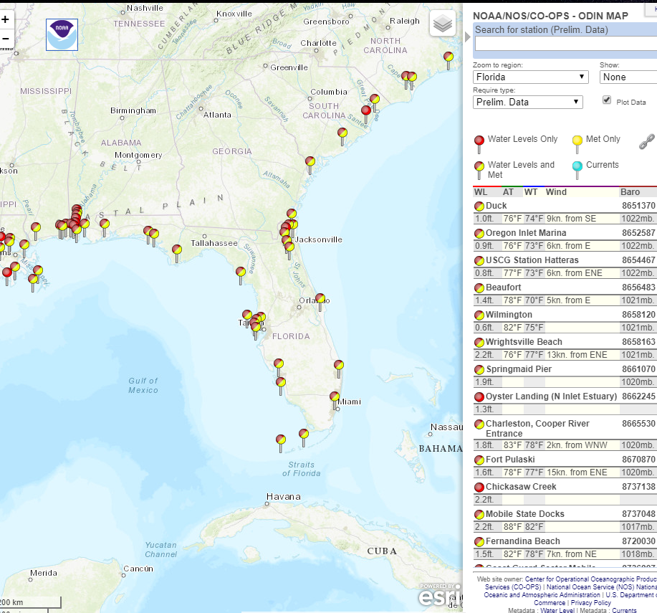Viewport: 657px width, 613px height.
Task: Click the 13kn. from ENE wind reading
Action: pyautogui.click(x=577, y=355)
